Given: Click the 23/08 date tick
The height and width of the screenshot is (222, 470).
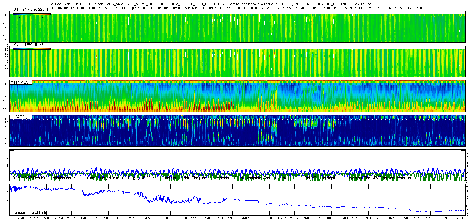Looking at the screenshot, I should pyautogui.click(x=368, y=218).
